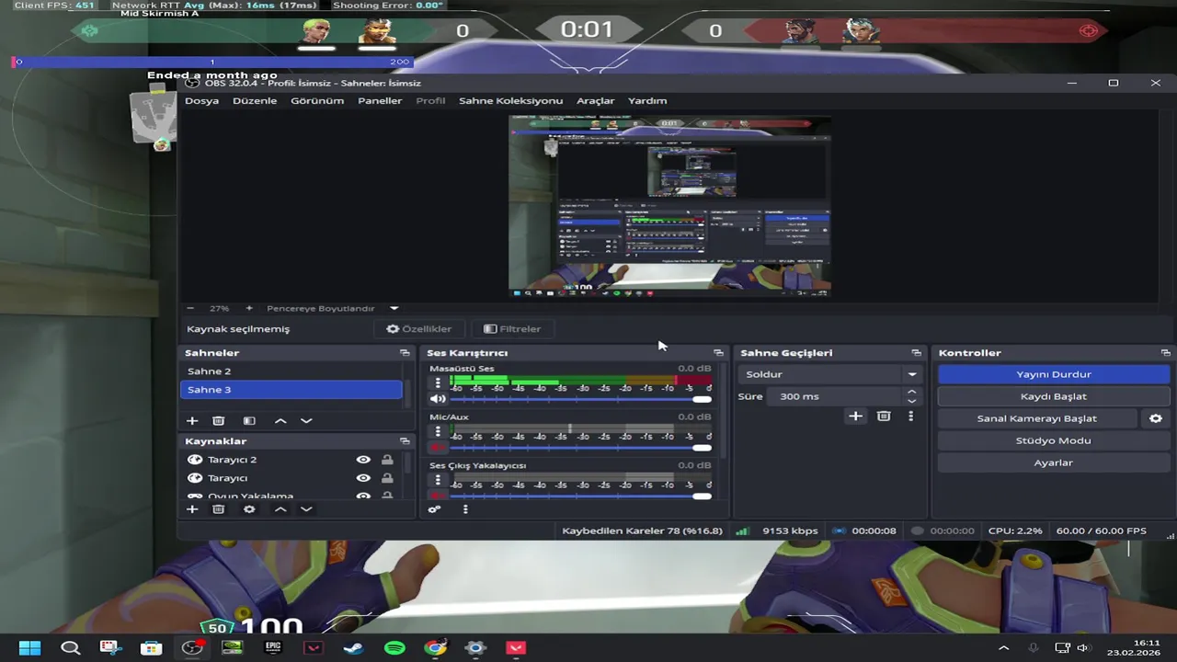Screen dimensions: 1177x662
Task: Unmute the Mic/Aux channel
Action: (x=438, y=447)
